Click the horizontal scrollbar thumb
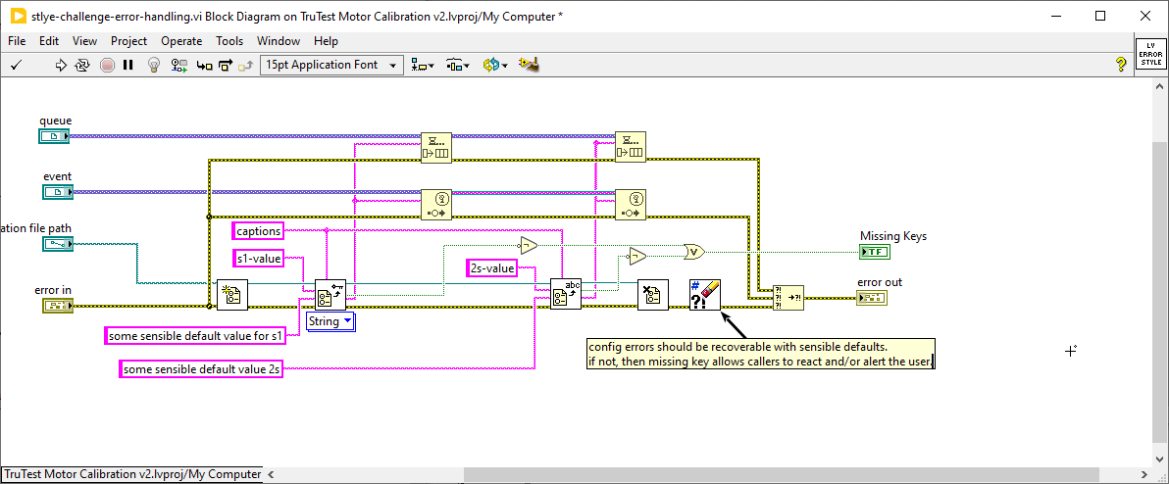Viewport: 1169px width, 484px height. tap(782, 474)
